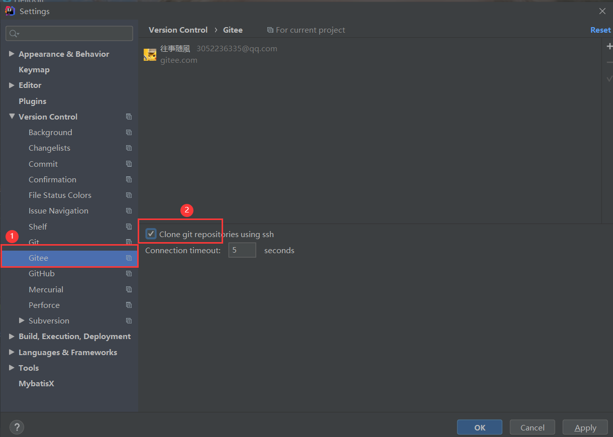Select Background under Version Control
The width and height of the screenshot is (613, 437).
(50, 133)
